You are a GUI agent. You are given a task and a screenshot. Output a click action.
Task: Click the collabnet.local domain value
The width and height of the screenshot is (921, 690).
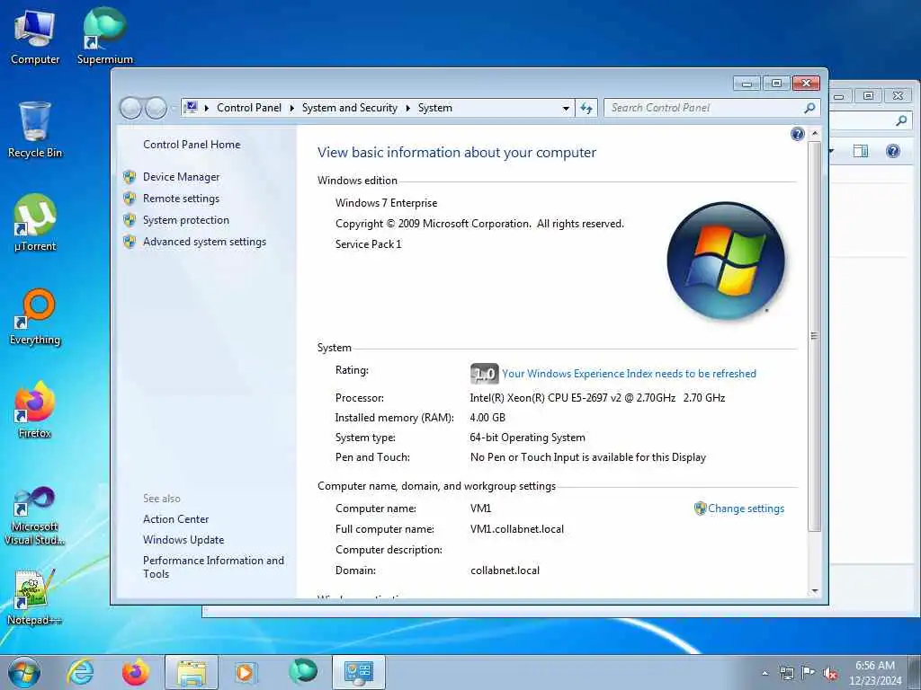pyautogui.click(x=505, y=571)
